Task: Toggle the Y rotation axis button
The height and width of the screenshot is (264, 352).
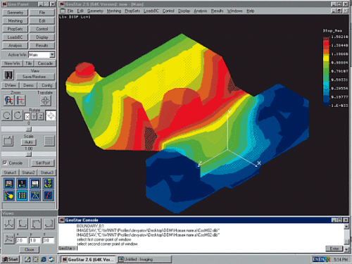Action: (34, 116)
